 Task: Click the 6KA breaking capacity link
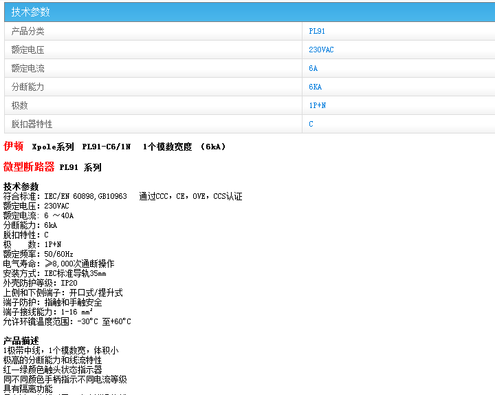click(x=315, y=87)
